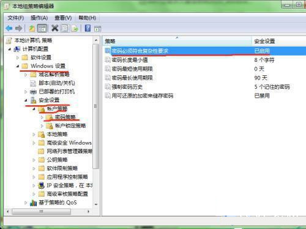Toggle the show/hide console tree icon
Image resolution: width=306 pixels, height=229 pixels.
42,28
